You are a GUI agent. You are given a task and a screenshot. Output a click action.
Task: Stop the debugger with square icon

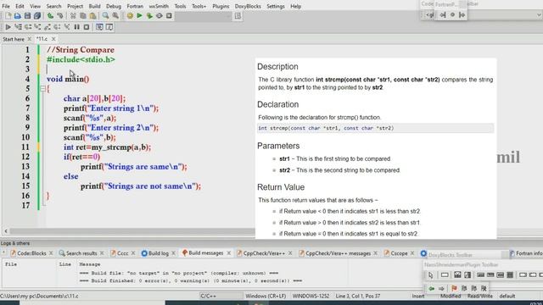point(87,27)
